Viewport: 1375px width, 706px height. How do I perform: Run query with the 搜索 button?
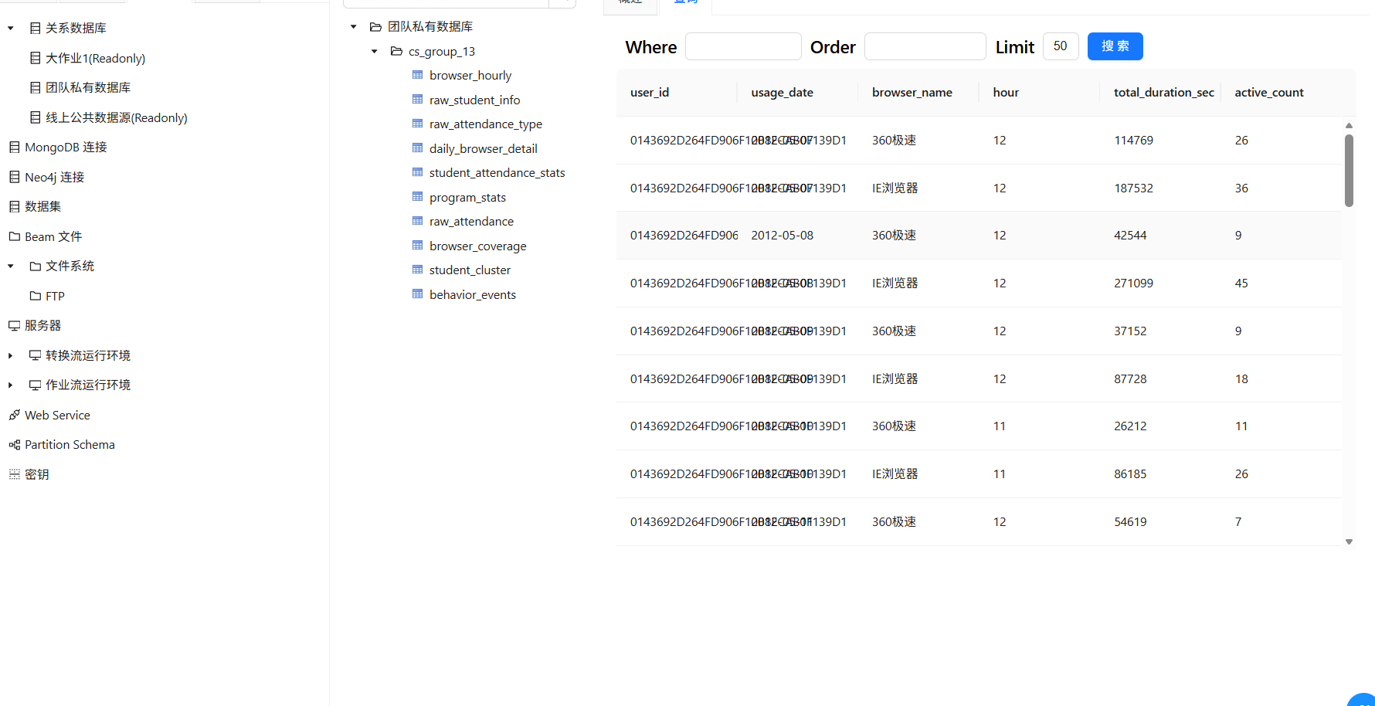(1115, 46)
